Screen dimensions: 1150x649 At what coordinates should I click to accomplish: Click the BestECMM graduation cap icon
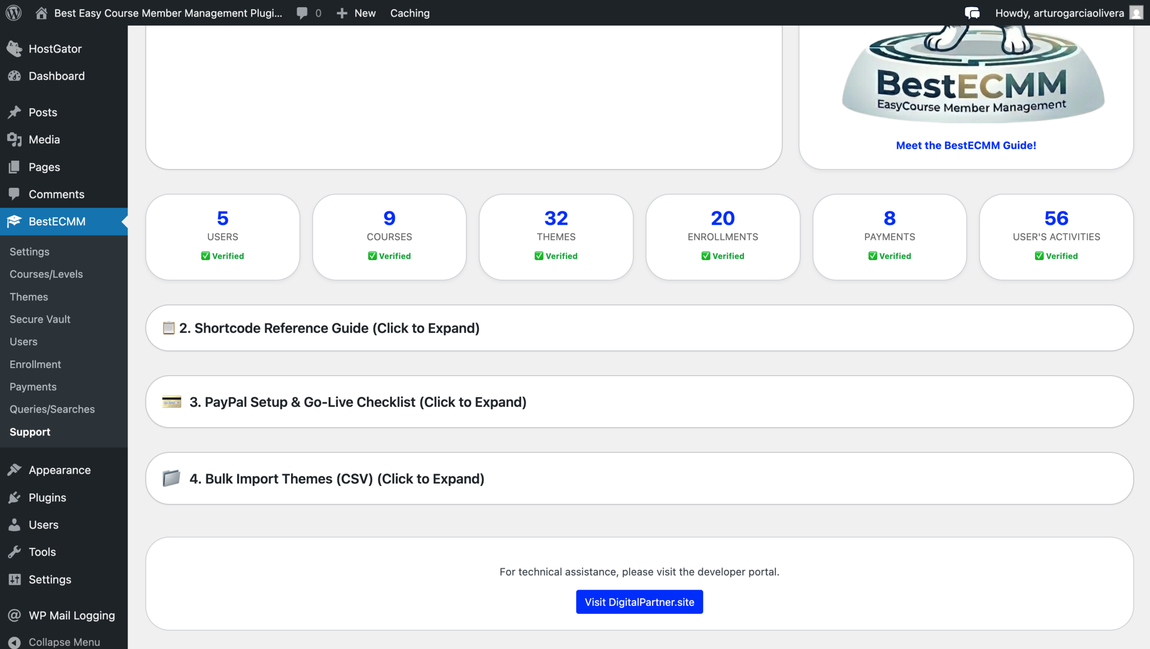14,221
